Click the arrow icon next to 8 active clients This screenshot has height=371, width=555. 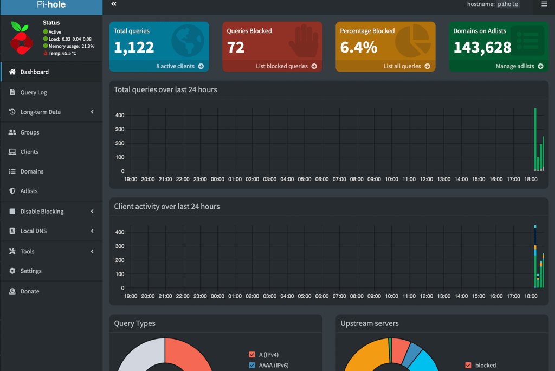pos(201,66)
